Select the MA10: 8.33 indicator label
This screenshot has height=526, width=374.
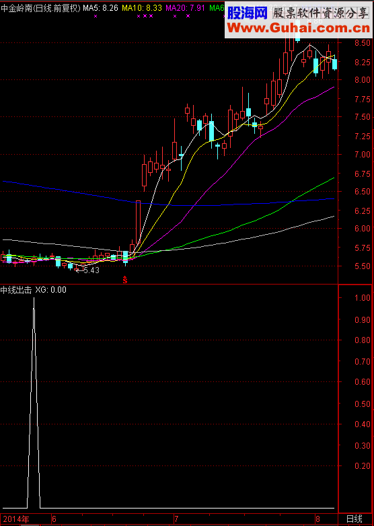(142, 8)
